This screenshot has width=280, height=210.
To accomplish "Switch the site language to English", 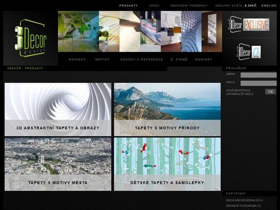I will 269,5.
